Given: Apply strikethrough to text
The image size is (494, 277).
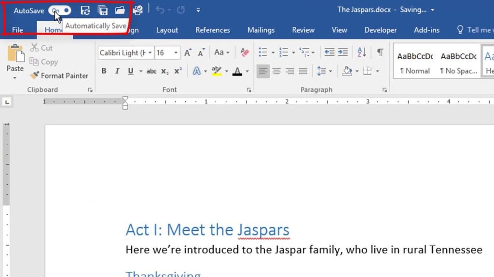Looking at the screenshot, I should [x=151, y=71].
